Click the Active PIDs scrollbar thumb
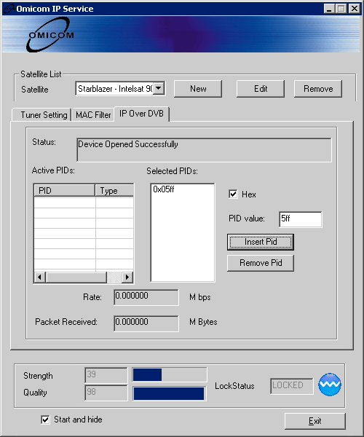Screen dimensions: 364x437 coord(76,277)
